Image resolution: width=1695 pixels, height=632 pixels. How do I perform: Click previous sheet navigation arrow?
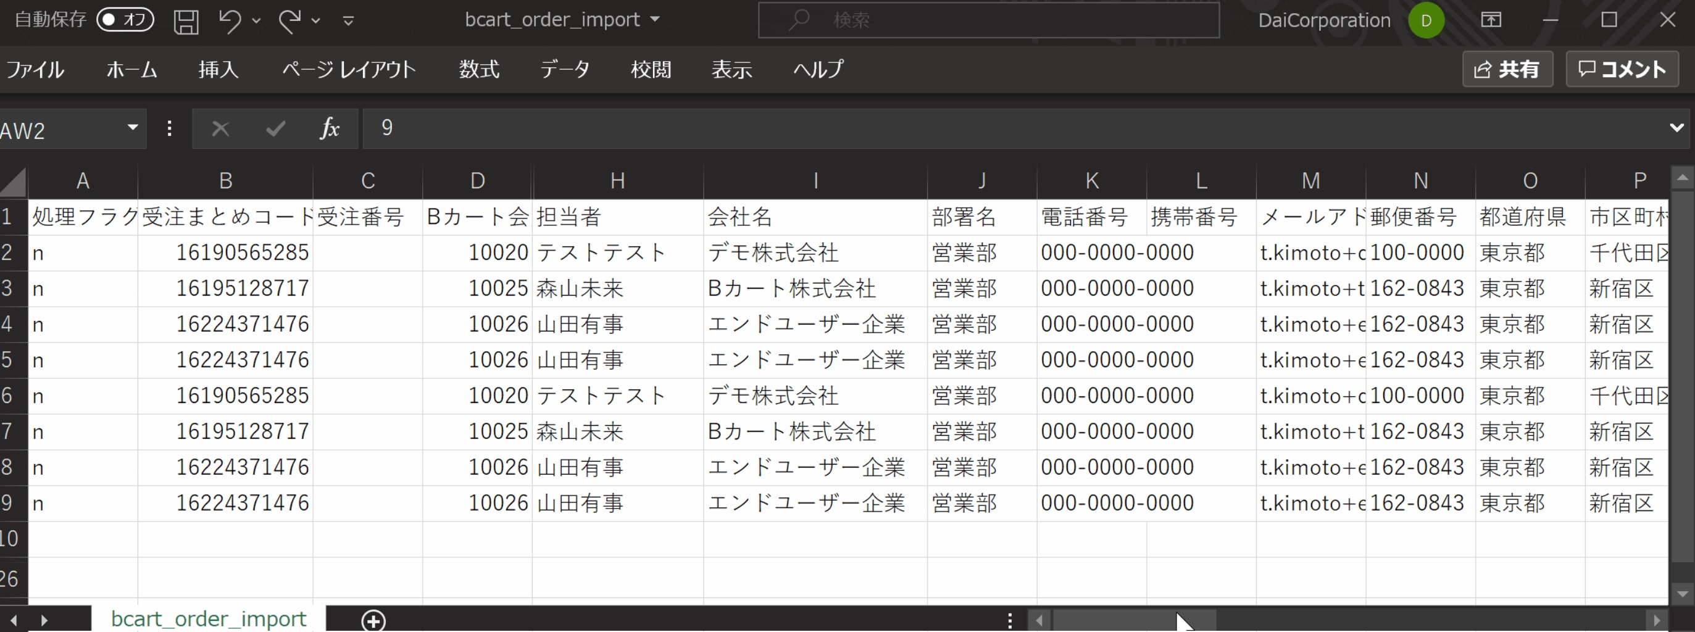pos(13,620)
